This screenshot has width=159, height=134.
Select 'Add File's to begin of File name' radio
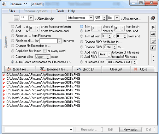coord(82,52)
